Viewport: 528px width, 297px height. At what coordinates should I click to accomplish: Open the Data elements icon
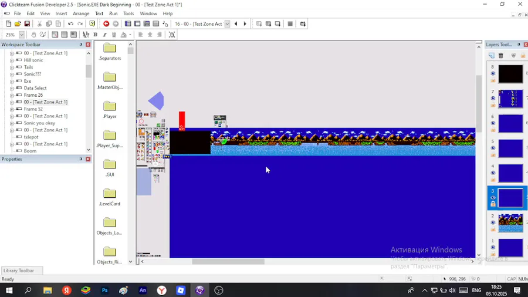pyautogui.click(x=165, y=24)
